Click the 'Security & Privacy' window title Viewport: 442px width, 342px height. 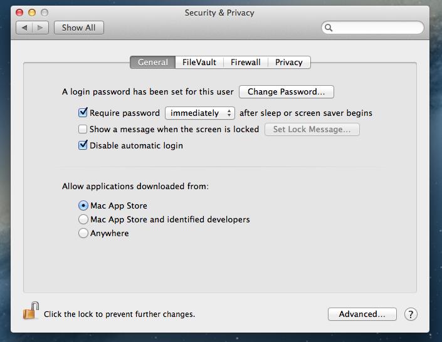pos(219,13)
